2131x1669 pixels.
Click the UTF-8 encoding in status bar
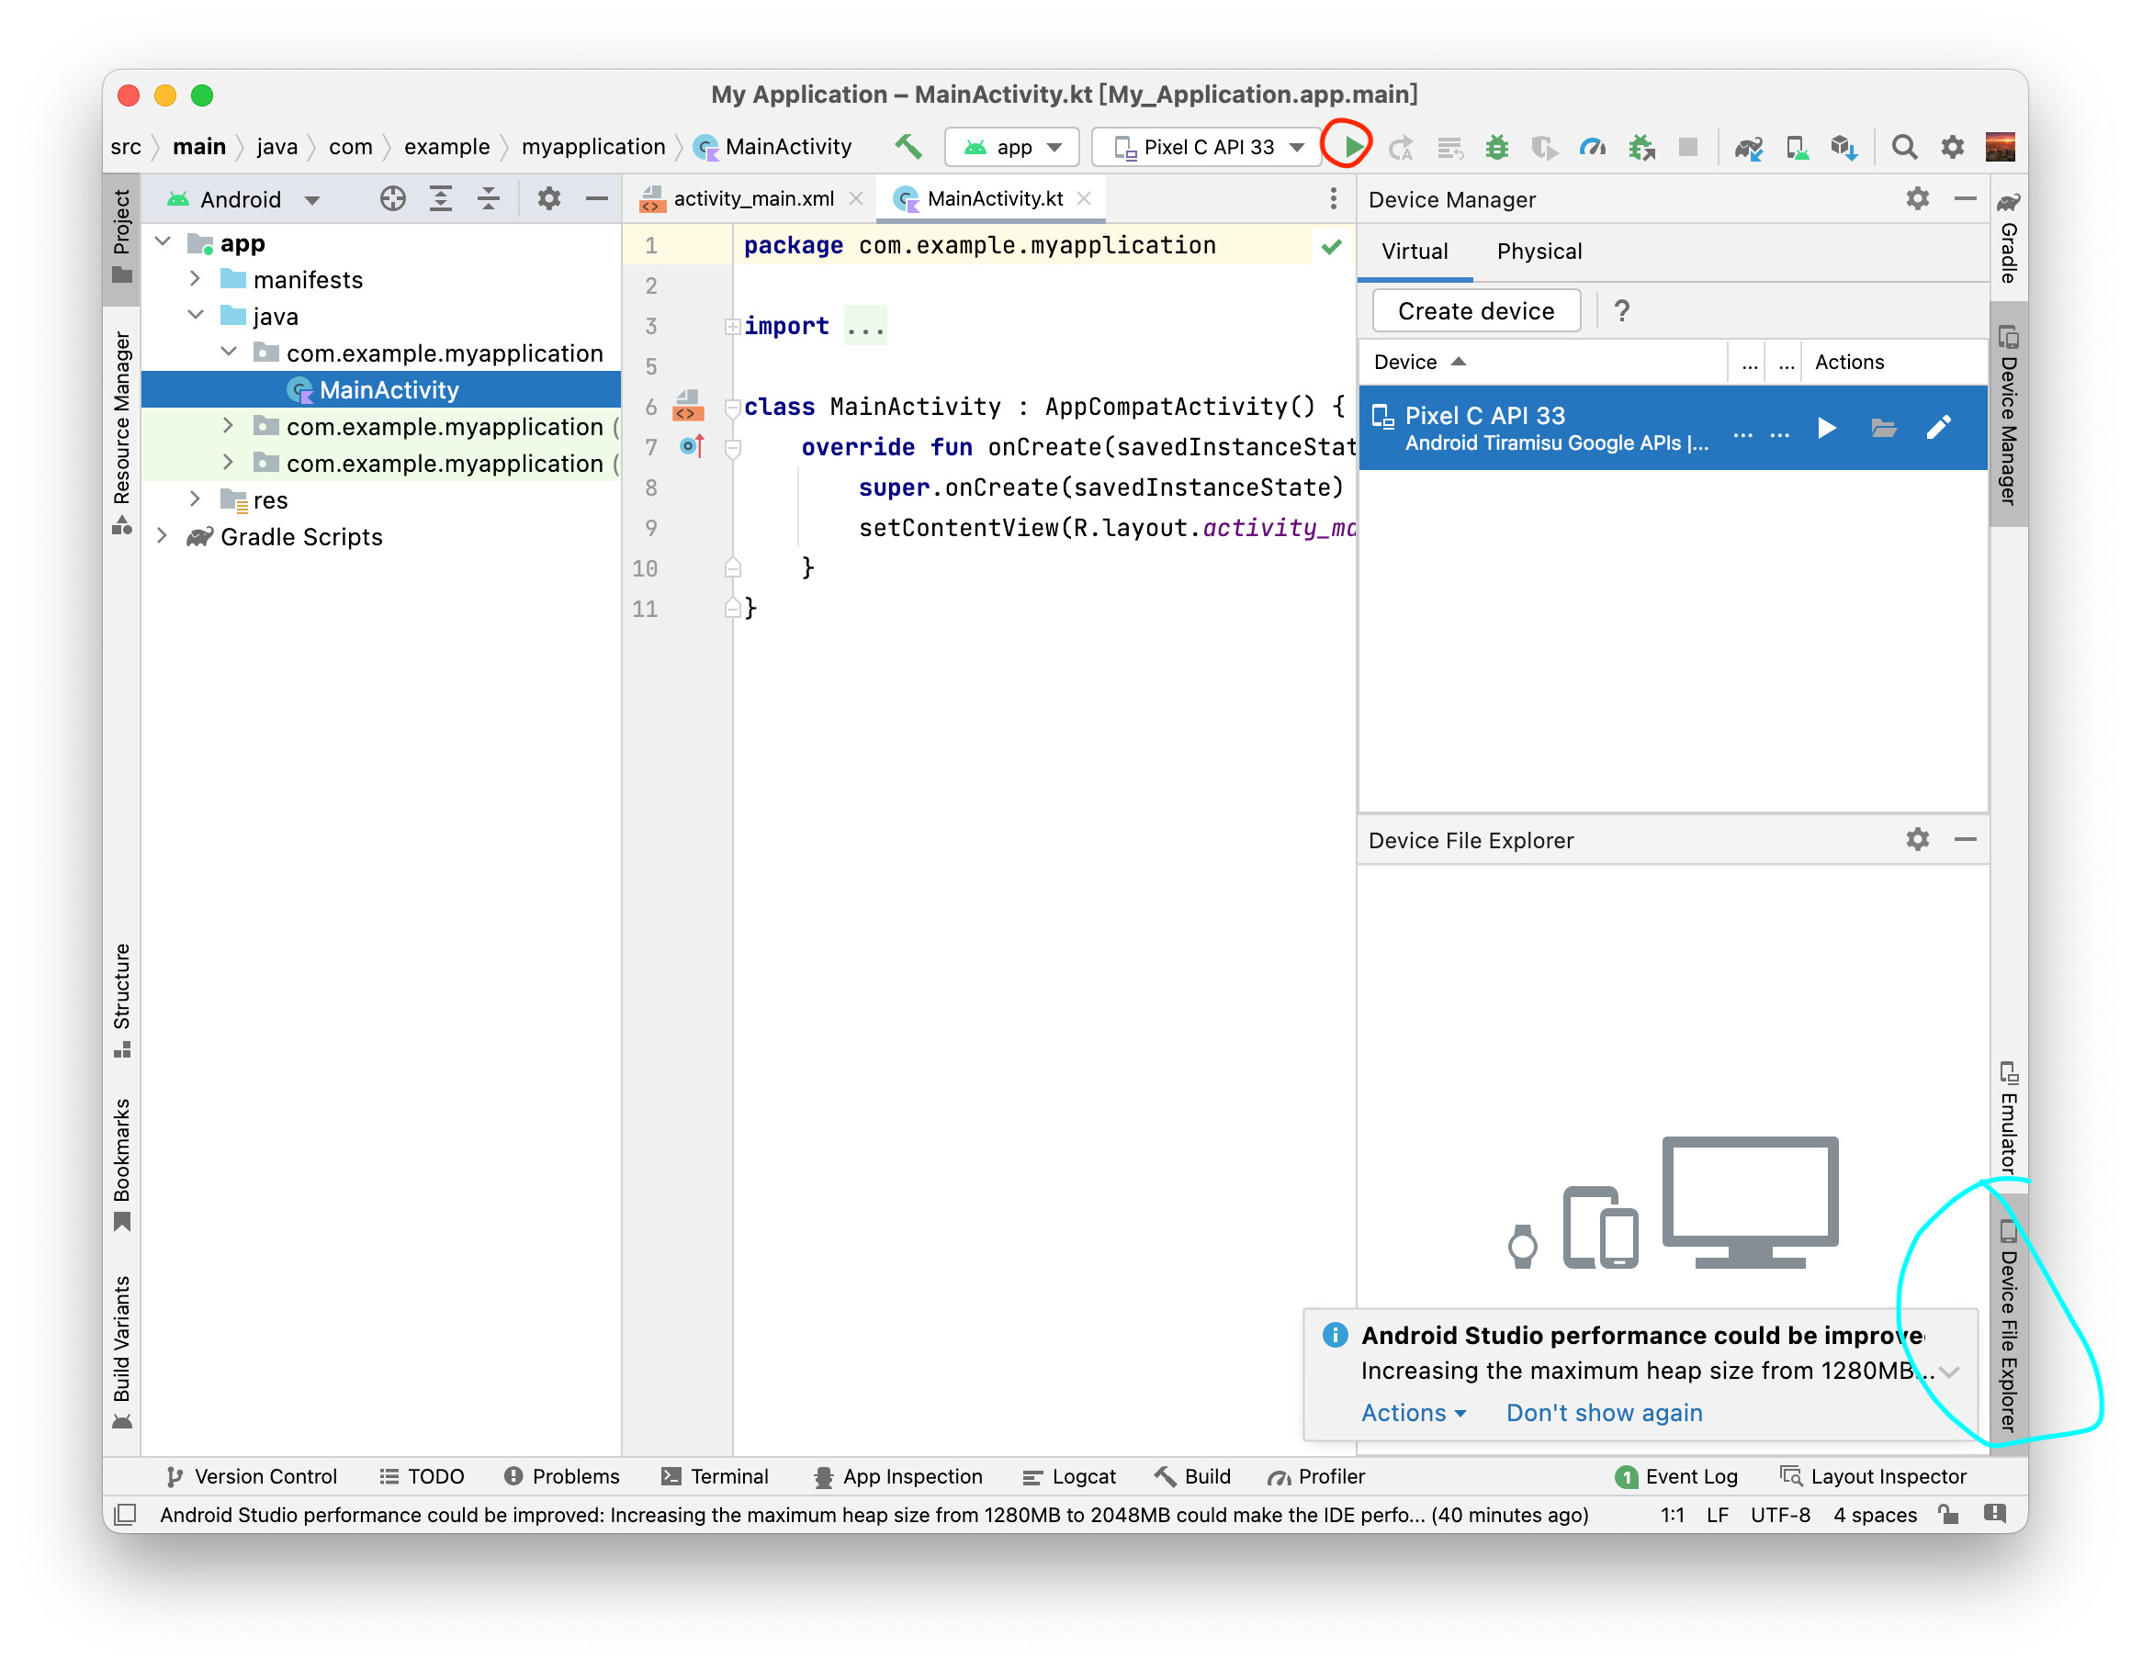[x=1779, y=1515]
